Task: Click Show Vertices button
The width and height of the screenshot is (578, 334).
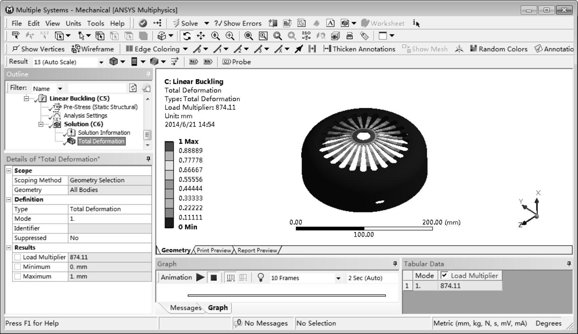Action: [x=38, y=49]
